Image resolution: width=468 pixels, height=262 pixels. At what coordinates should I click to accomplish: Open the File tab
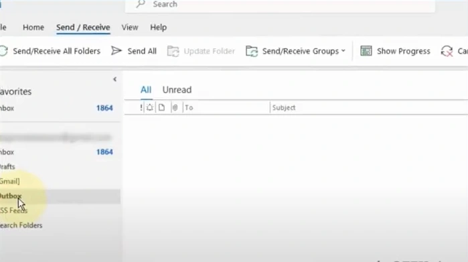(3, 27)
